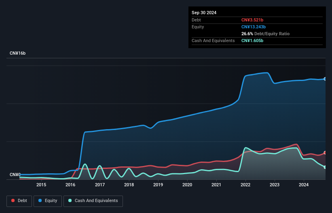Toggle the Debt legend button

pos(19,201)
